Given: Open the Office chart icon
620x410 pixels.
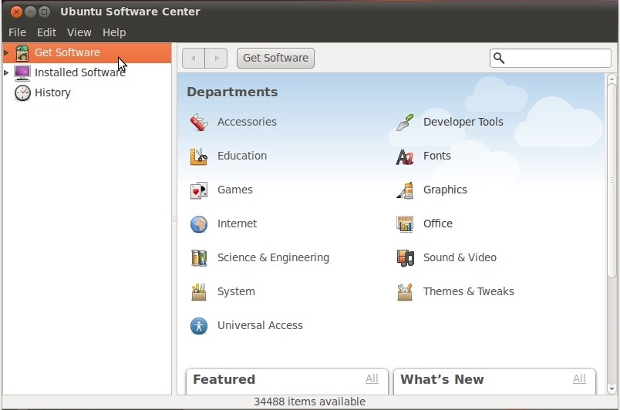Looking at the screenshot, I should 405,224.
